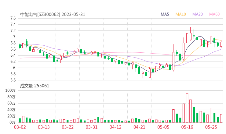The width and height of the screenshot is (226, 134).
Task: Click the MA20 legend label
Action: [x=198, y=14]
